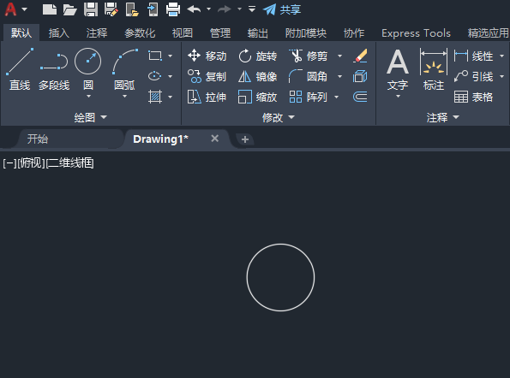This screenshot has width=510, height=378.
Task: Select the 直线 (Line) tool
Action: pos(20,69)
